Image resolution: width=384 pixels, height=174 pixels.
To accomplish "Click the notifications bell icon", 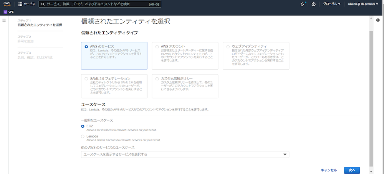I will [x=303, y=4].
